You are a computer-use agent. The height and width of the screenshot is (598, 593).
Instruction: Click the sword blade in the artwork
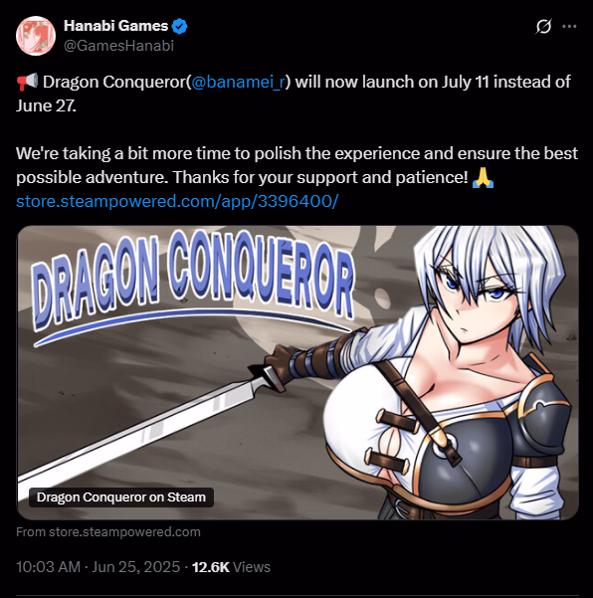[141, 429]
